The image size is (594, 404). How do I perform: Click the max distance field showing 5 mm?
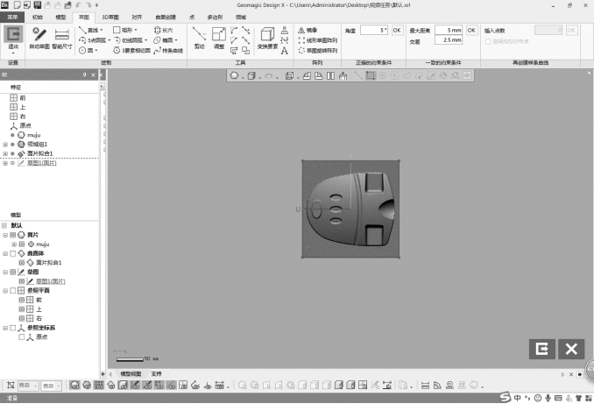[449, 30]
